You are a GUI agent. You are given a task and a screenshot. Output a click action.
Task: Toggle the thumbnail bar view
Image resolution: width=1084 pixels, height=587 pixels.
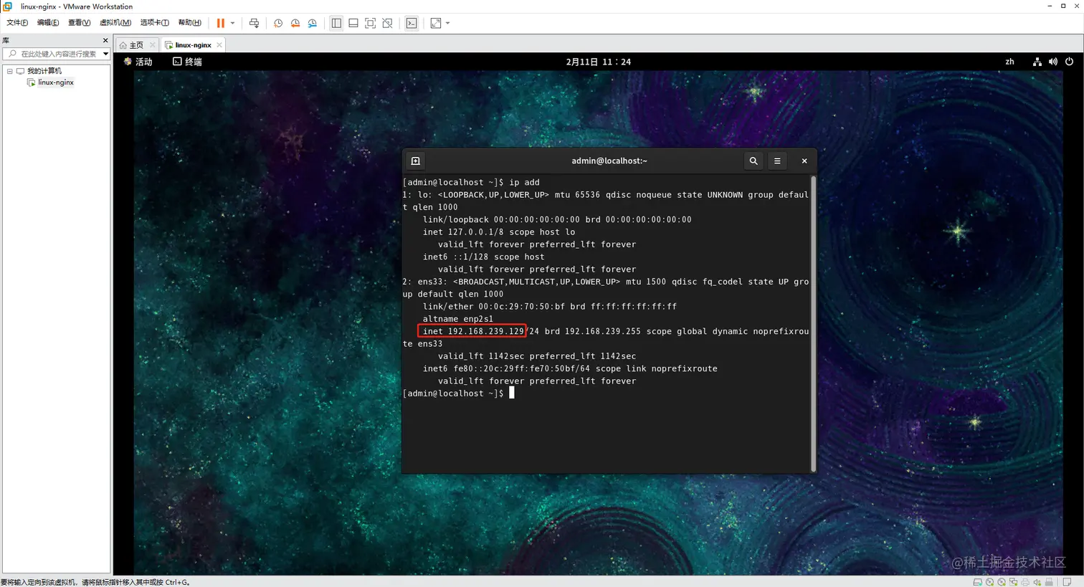(353, 23)
